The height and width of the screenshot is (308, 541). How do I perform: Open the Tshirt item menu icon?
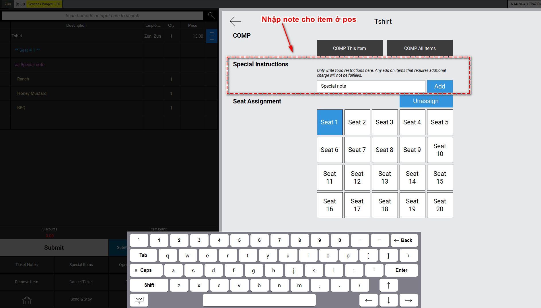pyautogui.click(x=212, y=36)
